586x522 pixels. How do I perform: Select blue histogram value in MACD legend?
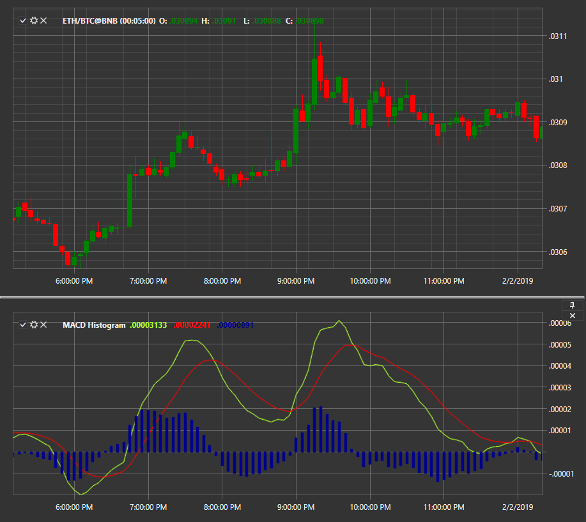pyautogui.click(x=235, y=325)
